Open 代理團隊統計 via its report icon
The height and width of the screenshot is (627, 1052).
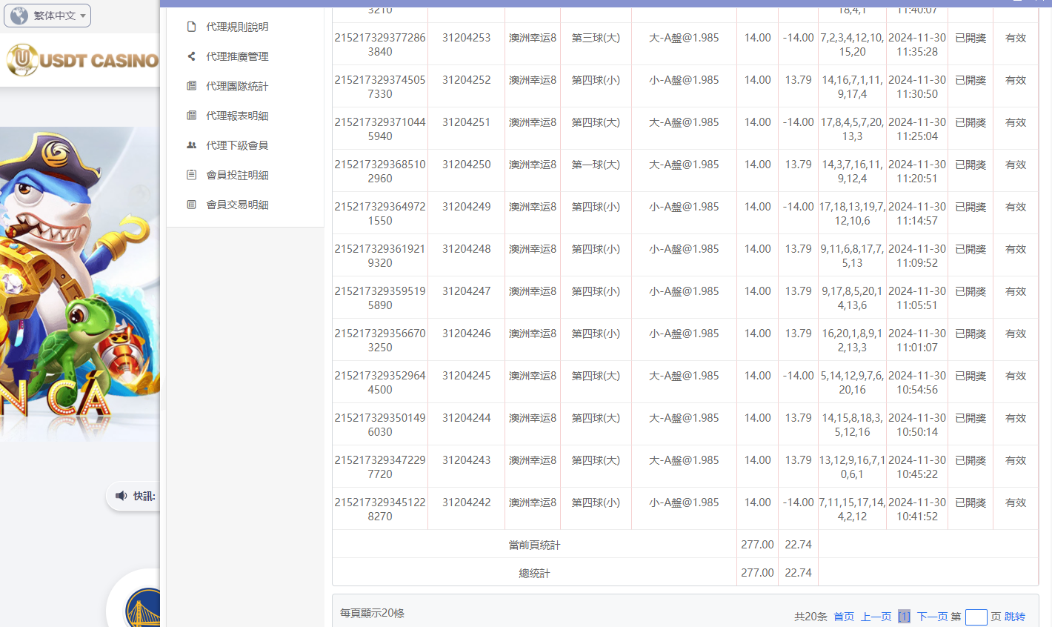coord(192,86)
